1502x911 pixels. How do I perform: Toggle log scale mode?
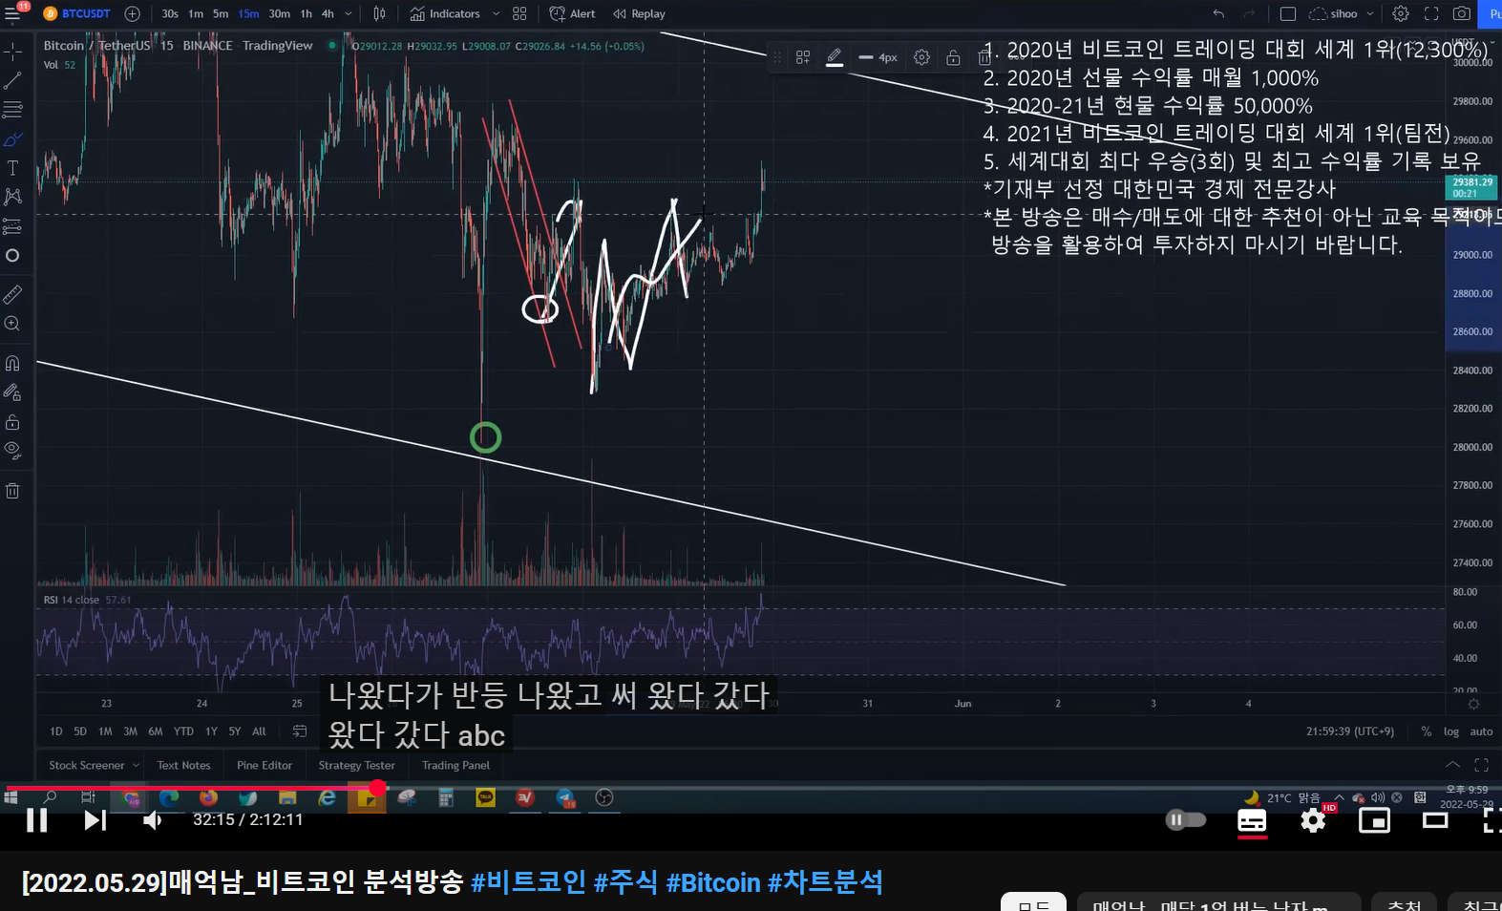point(1451,731)
